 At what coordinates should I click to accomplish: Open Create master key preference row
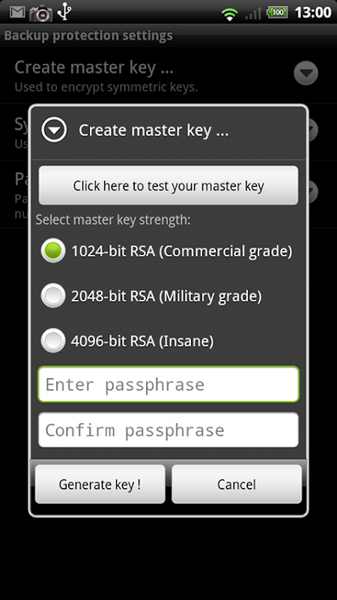click(168, 76)
